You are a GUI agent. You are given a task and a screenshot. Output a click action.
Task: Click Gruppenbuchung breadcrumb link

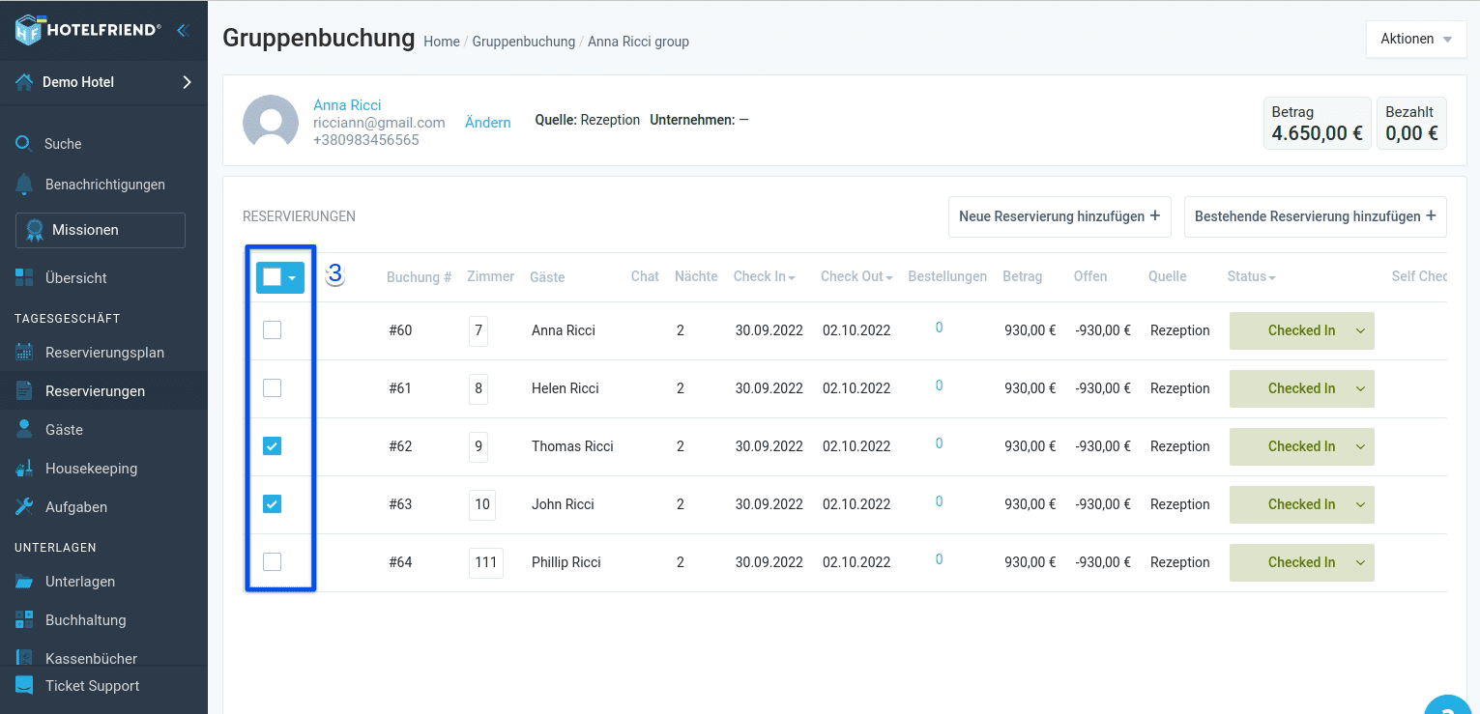(524, 42)
